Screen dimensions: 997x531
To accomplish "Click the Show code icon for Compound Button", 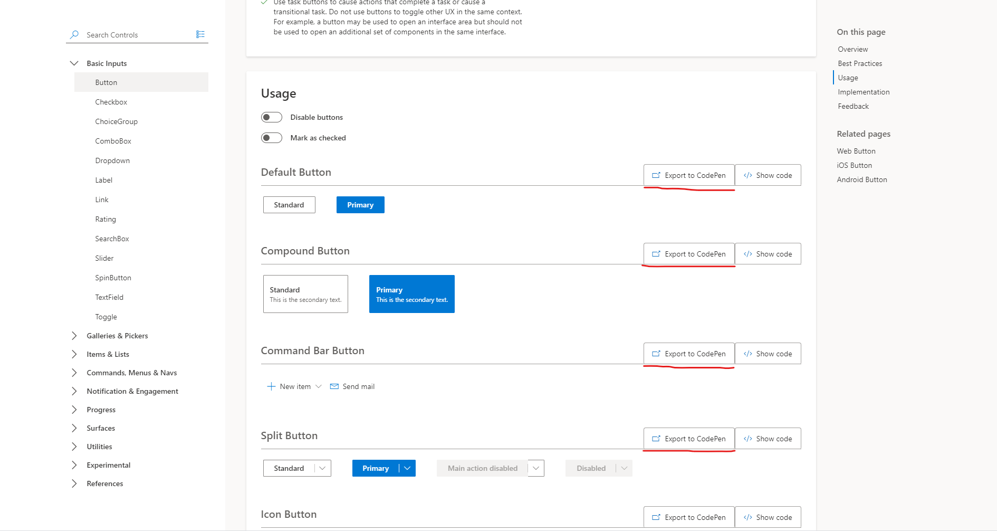I will [747, 253].
